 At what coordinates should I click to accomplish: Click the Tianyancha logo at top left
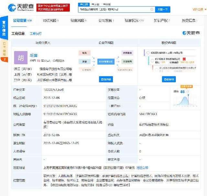point(21,7)
